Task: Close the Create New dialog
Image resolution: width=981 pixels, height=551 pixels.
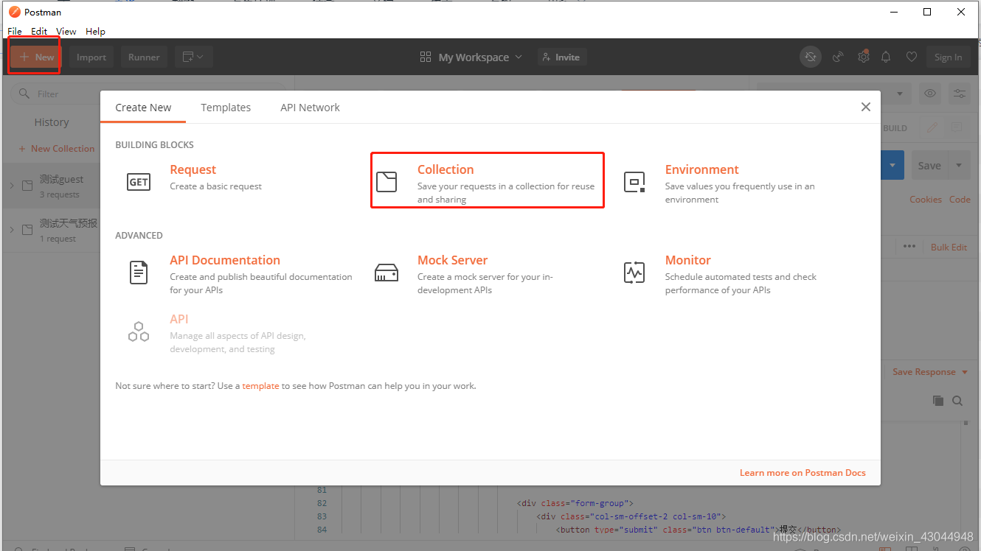Action: coord(866,107)
